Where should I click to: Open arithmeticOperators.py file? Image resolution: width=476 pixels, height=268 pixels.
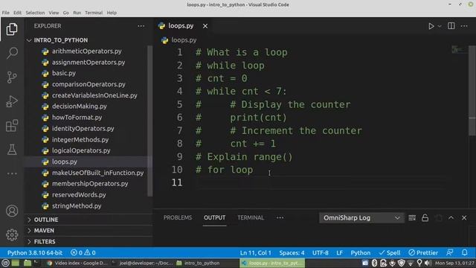click(x=86, y=51)
